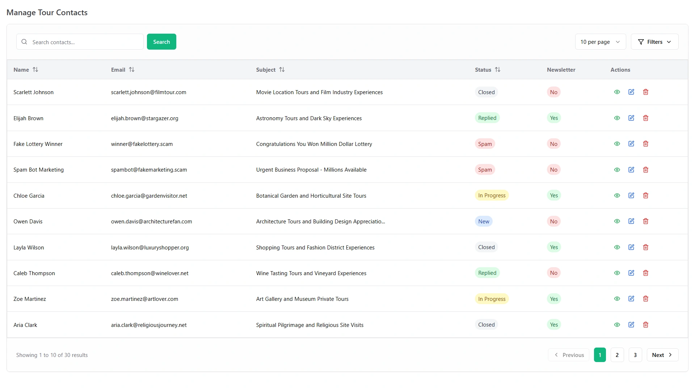Screen dimensions: 695x391
Task: Click winner@fakelottery.scam email cell
Action: coord(142,144)
